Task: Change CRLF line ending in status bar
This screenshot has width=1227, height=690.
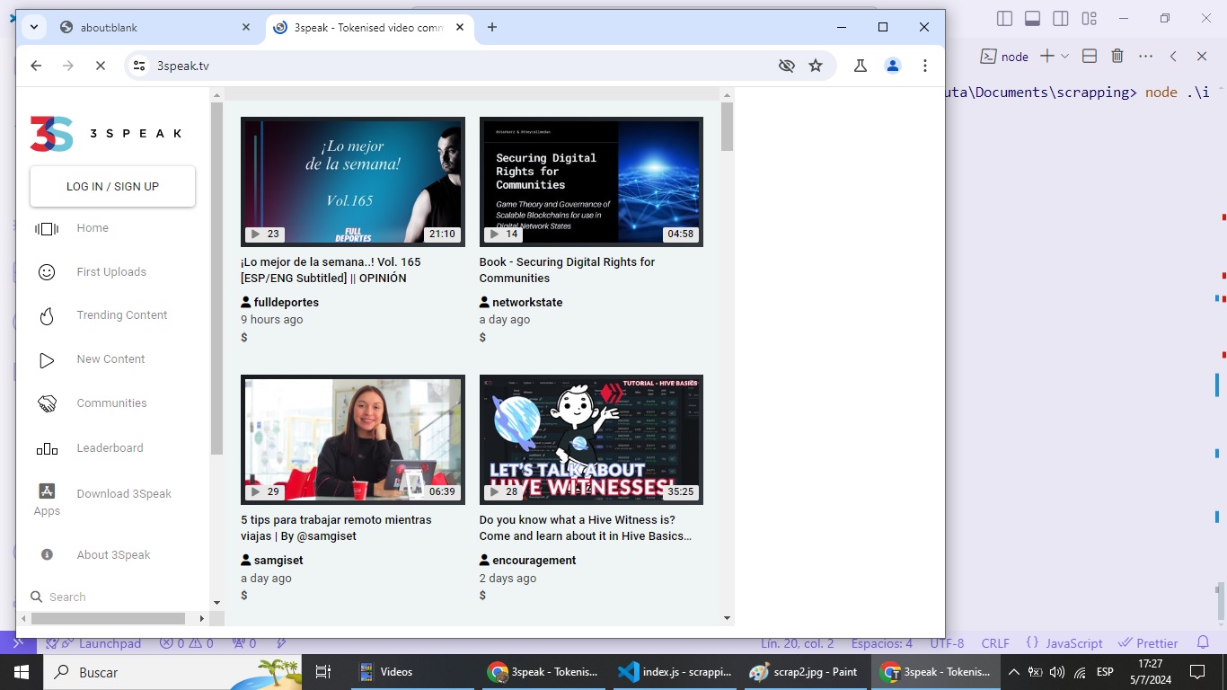Action: point(995,643)
